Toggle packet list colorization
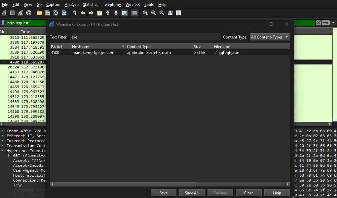Viewport: 337px width, 198px height. [135, 13]
